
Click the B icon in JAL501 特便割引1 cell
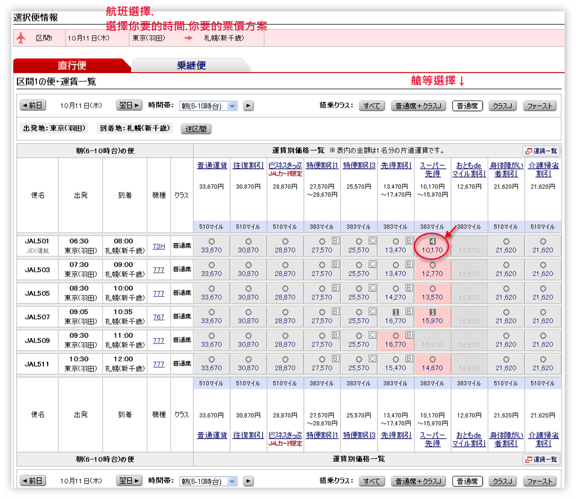click(335, 241)
